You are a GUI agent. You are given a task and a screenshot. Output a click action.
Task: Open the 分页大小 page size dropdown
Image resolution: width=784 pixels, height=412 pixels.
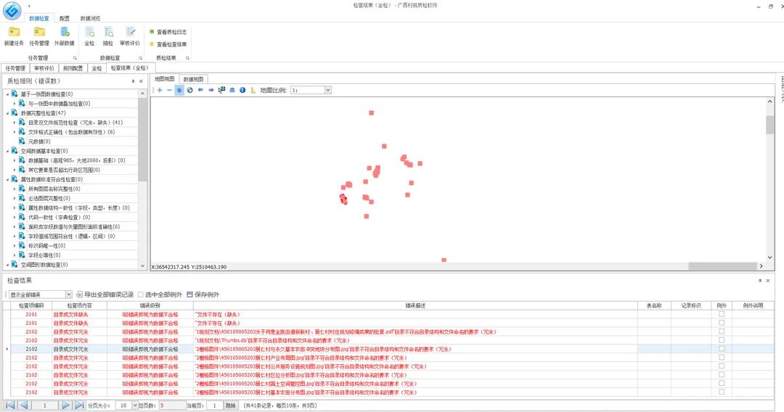[x=134, y=405]
